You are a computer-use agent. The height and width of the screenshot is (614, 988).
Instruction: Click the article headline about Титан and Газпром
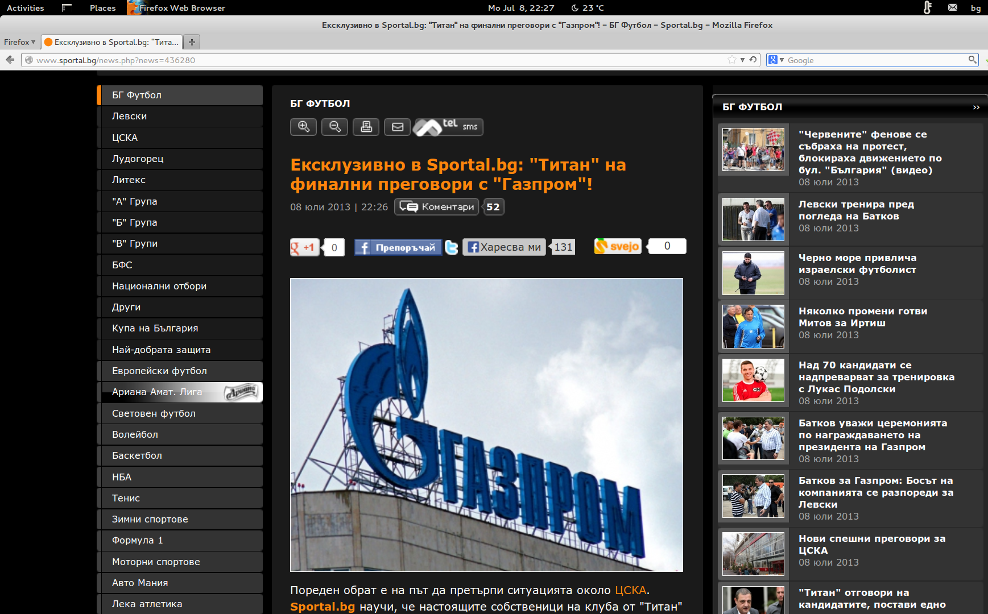458,174
